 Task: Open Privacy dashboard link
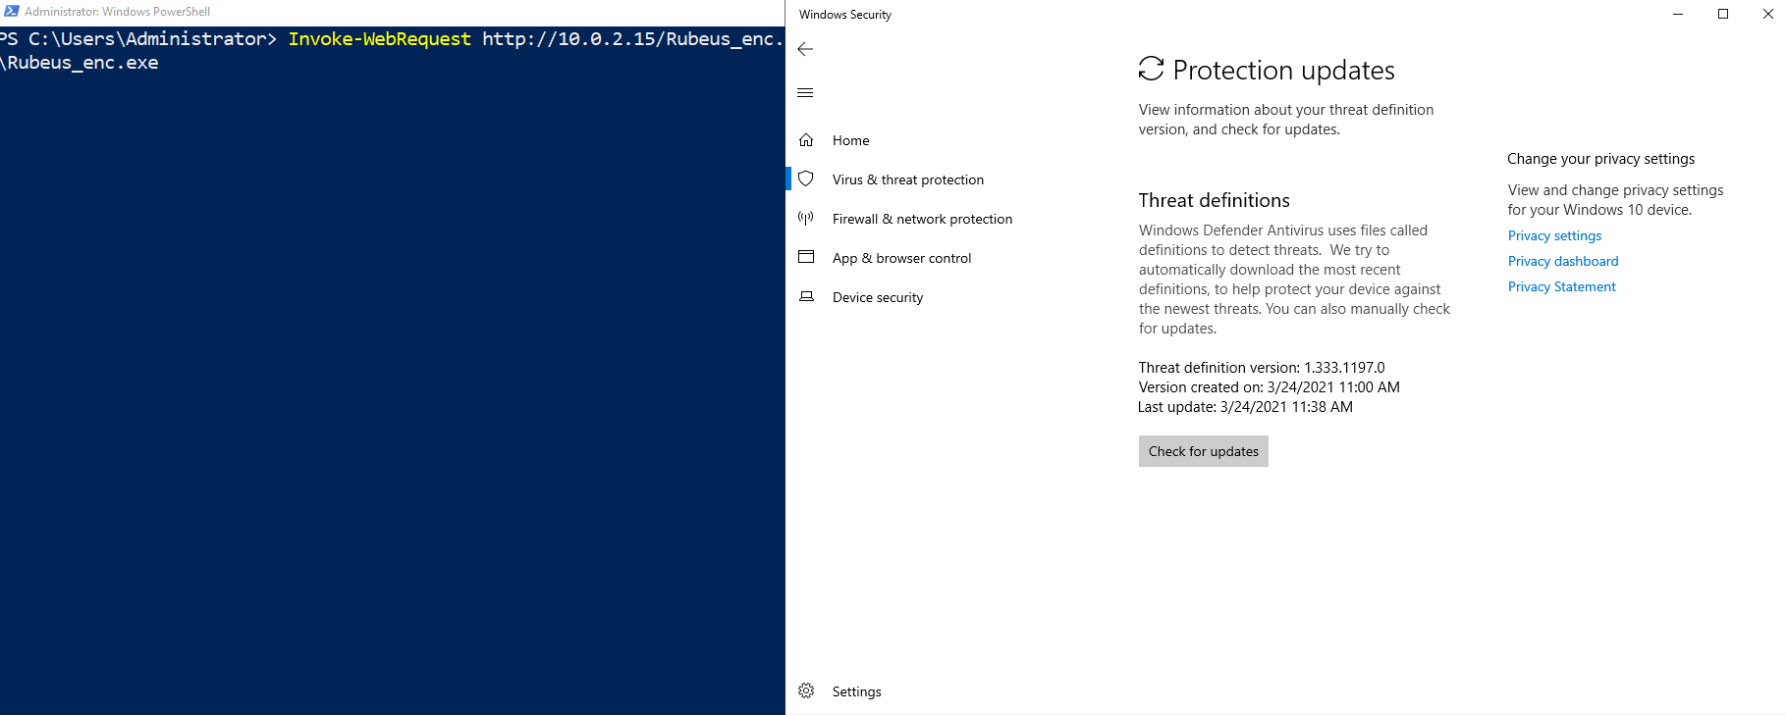1563,261
